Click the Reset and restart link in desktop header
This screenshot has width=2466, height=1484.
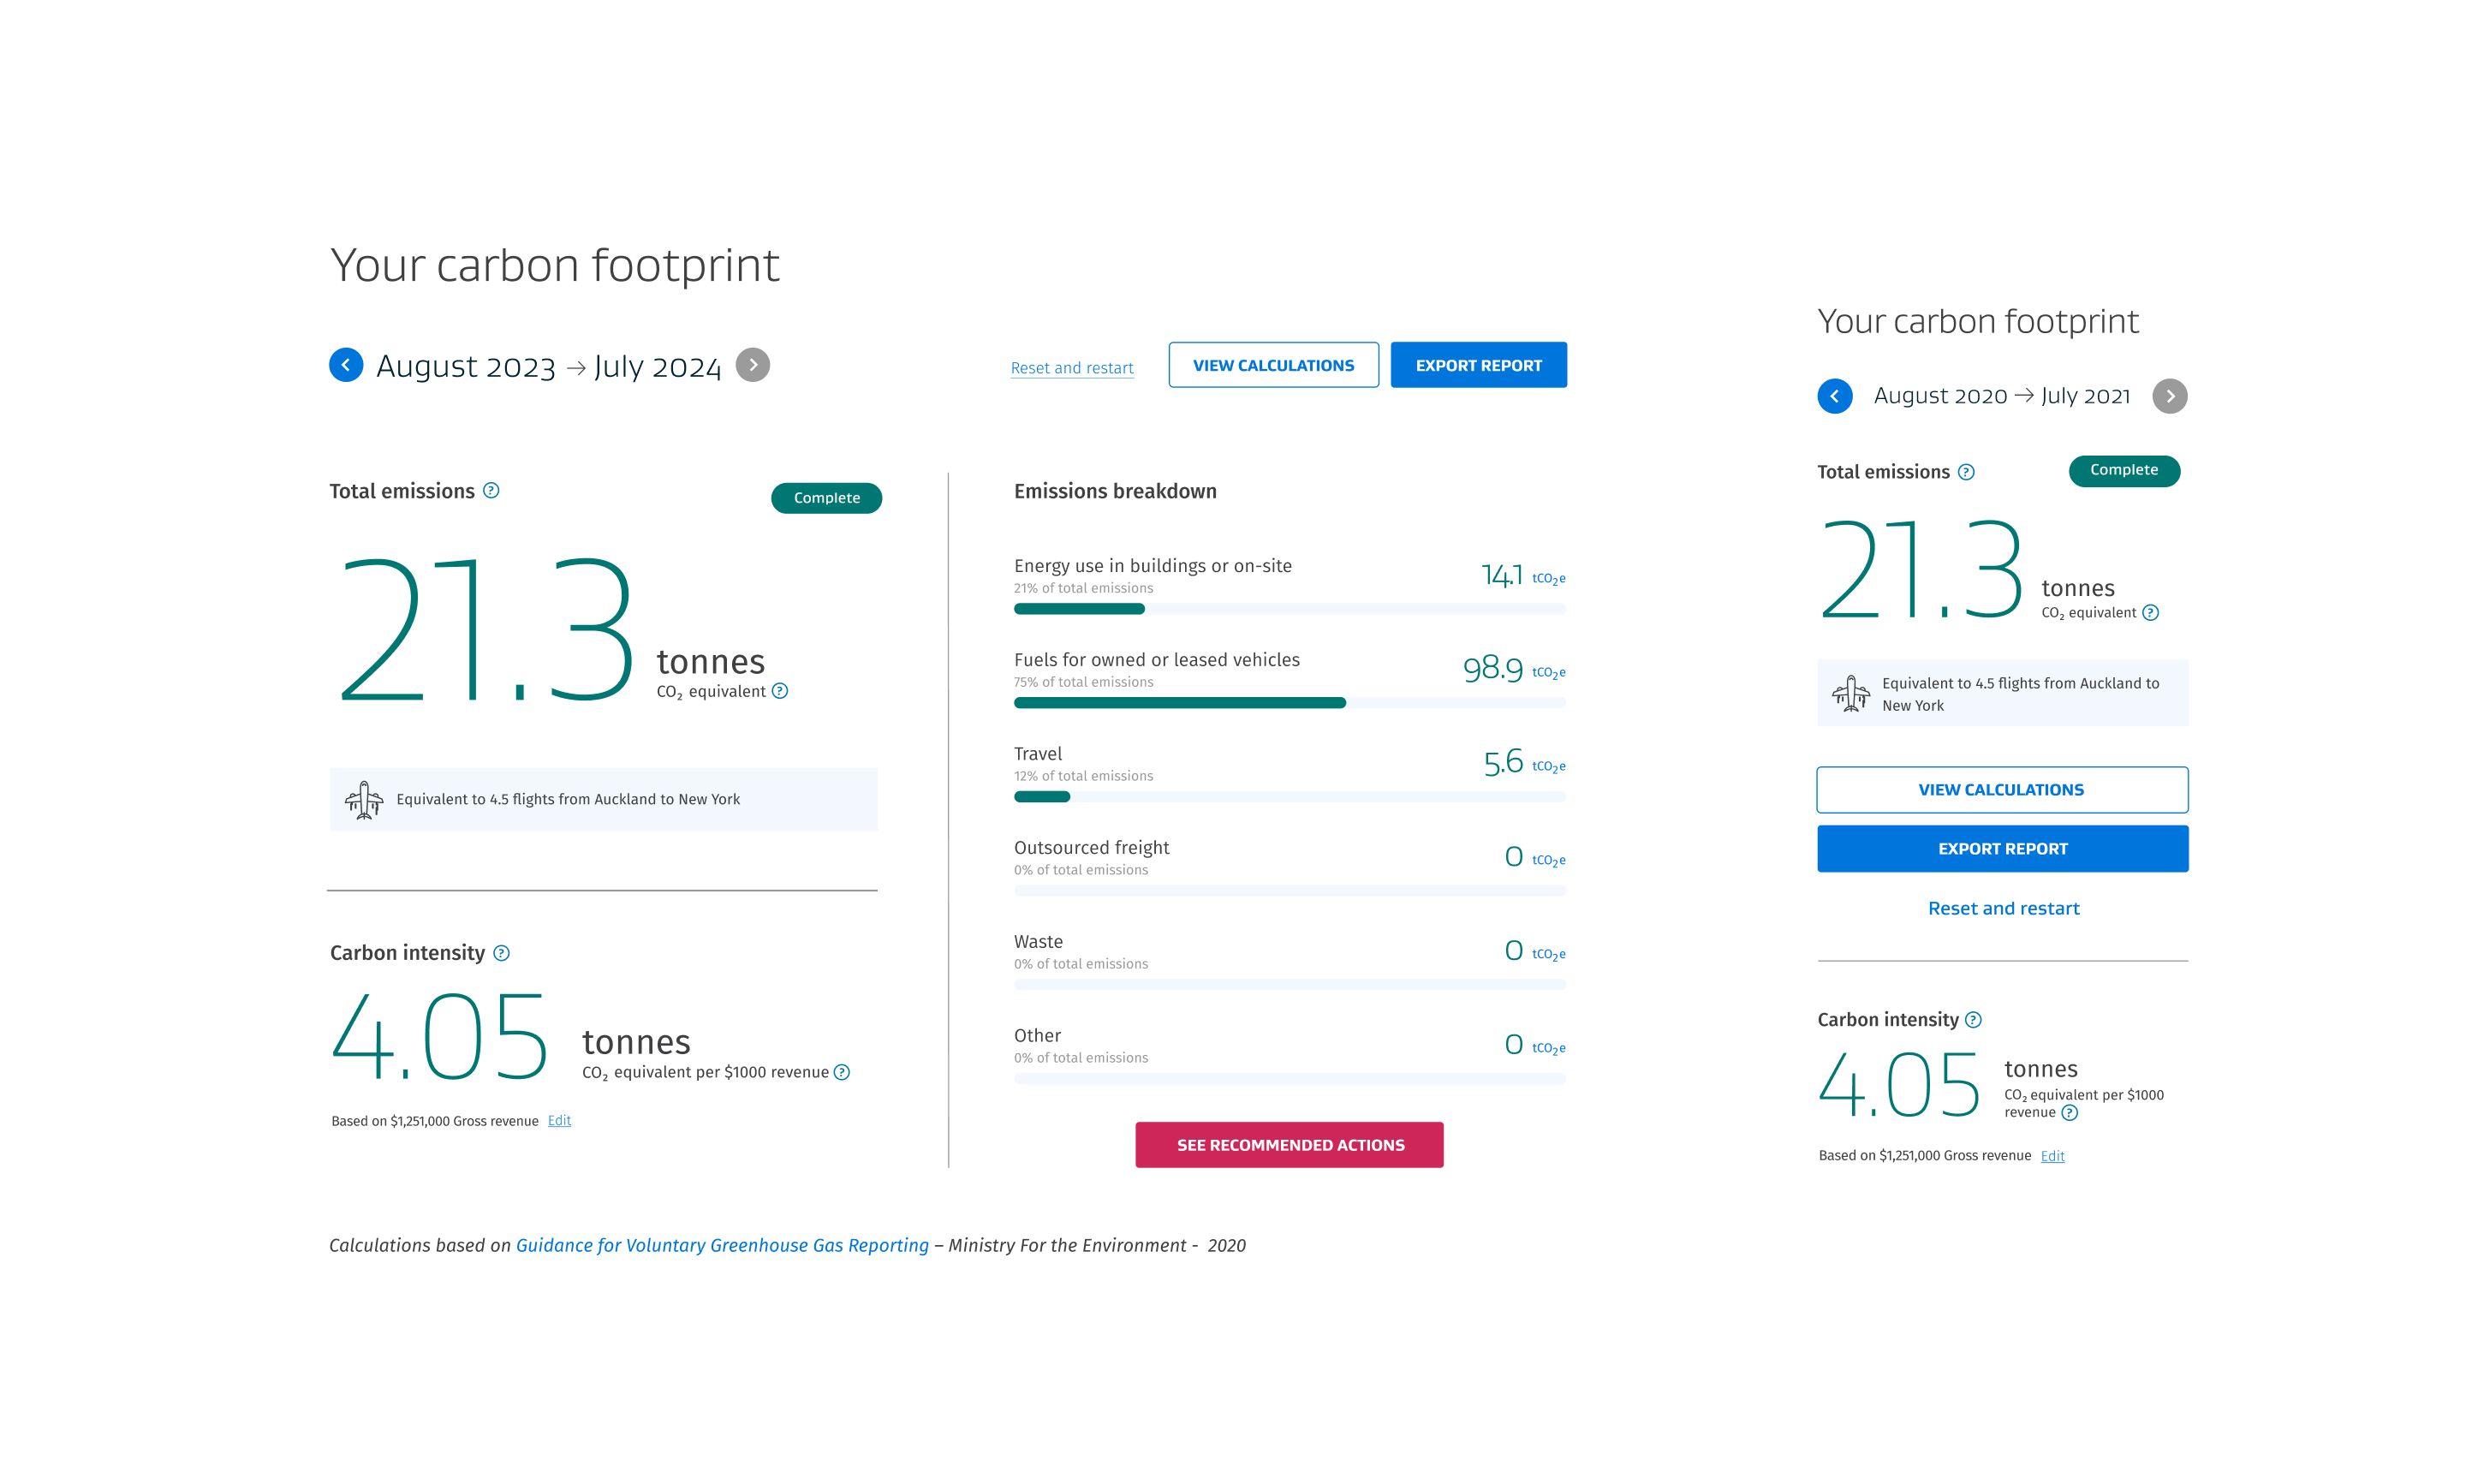(x=1071, y=368)
